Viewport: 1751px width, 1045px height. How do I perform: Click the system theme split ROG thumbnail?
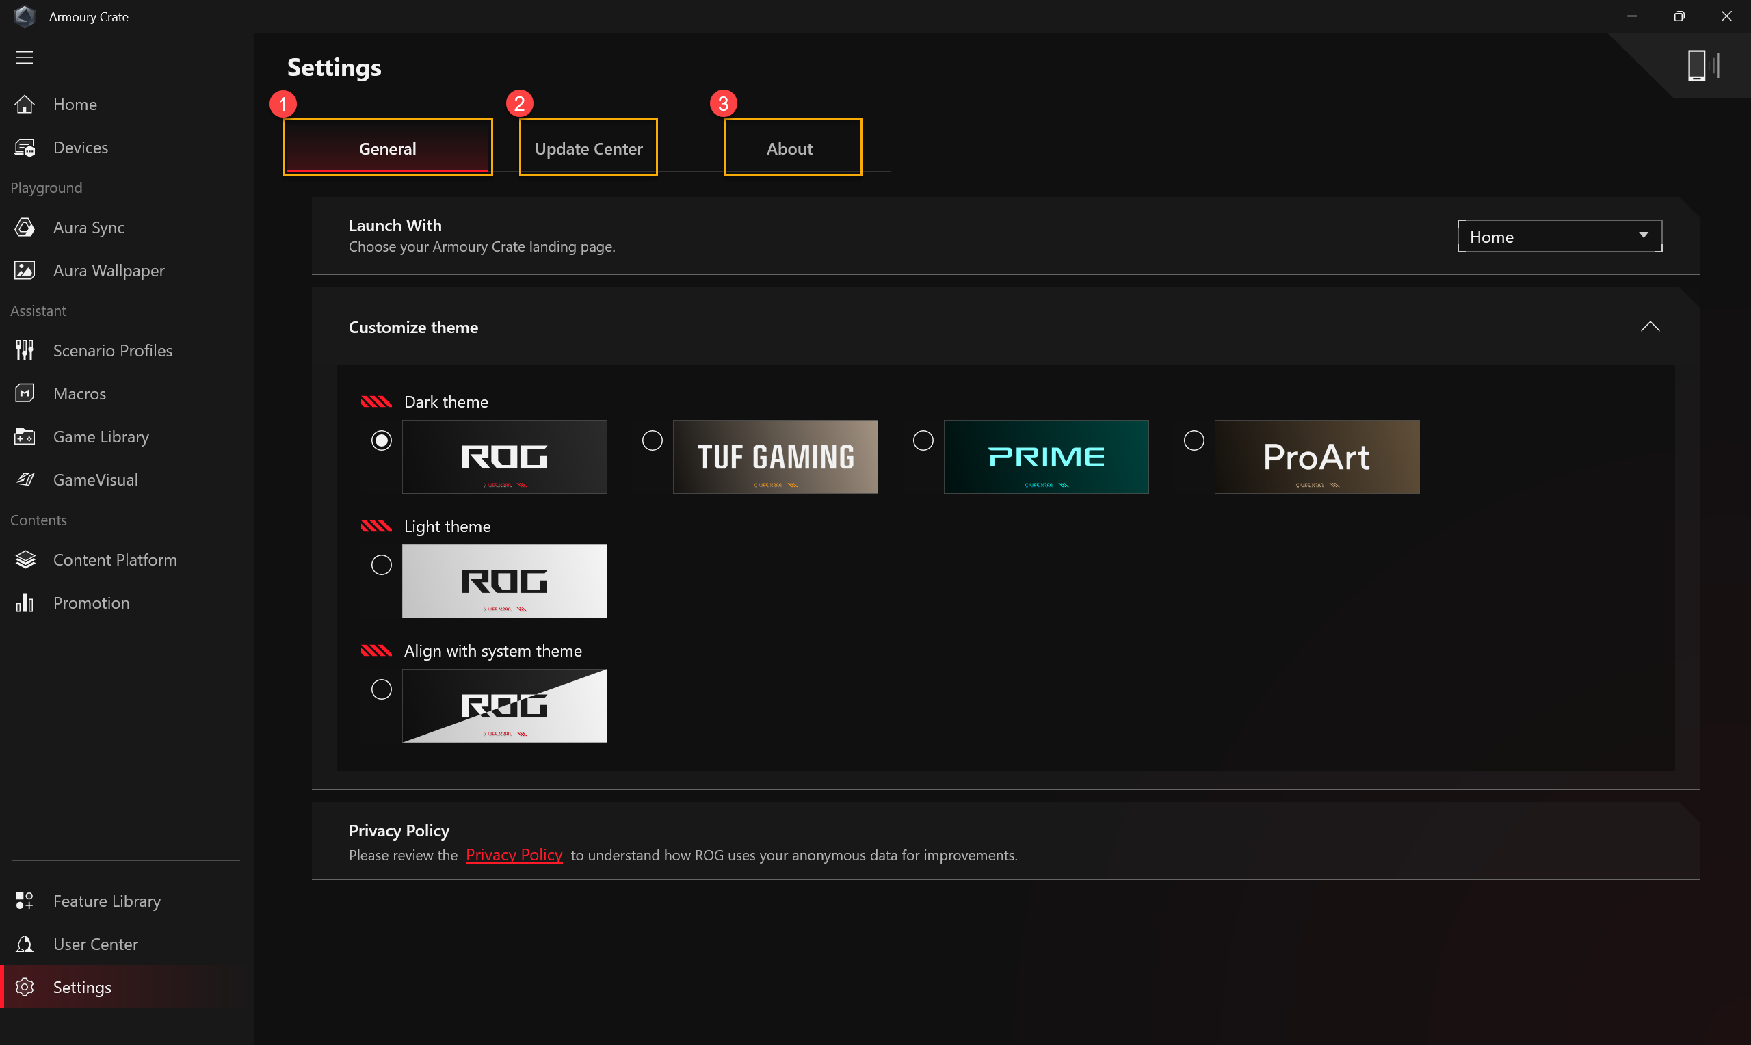point(504,706)
